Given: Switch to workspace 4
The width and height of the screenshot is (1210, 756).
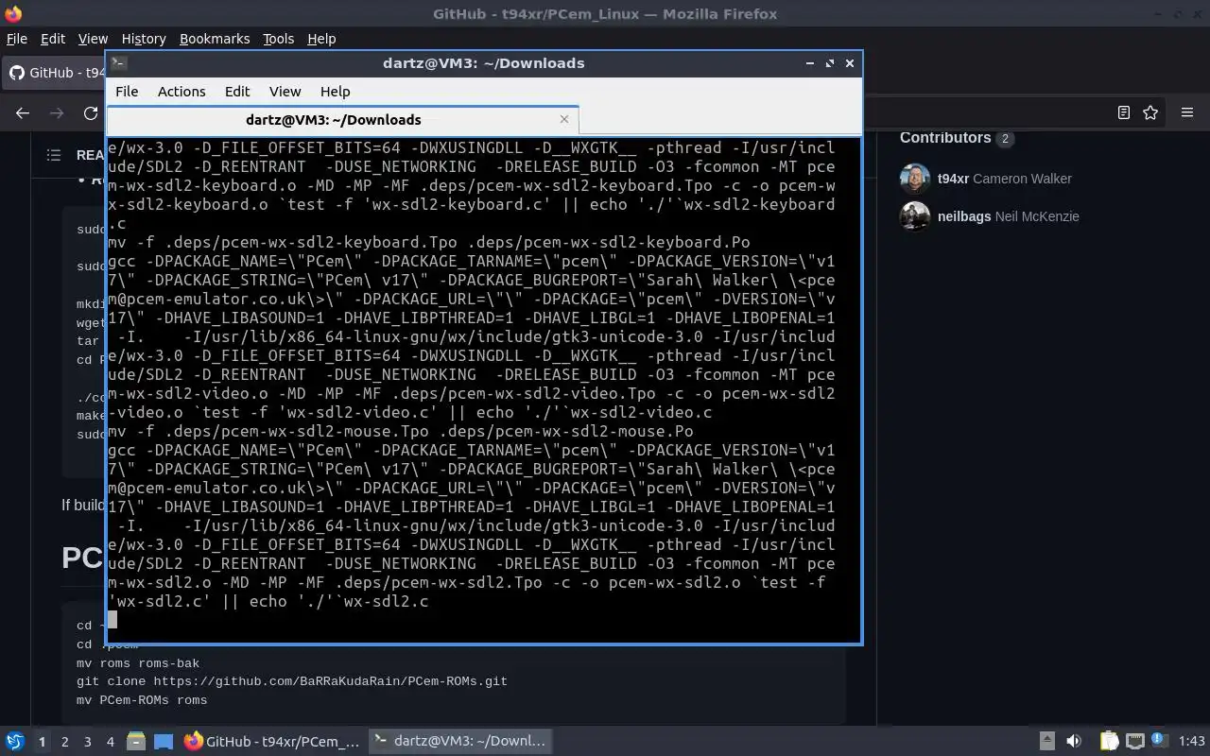Looking at the screenshot, I should [110, 742].
